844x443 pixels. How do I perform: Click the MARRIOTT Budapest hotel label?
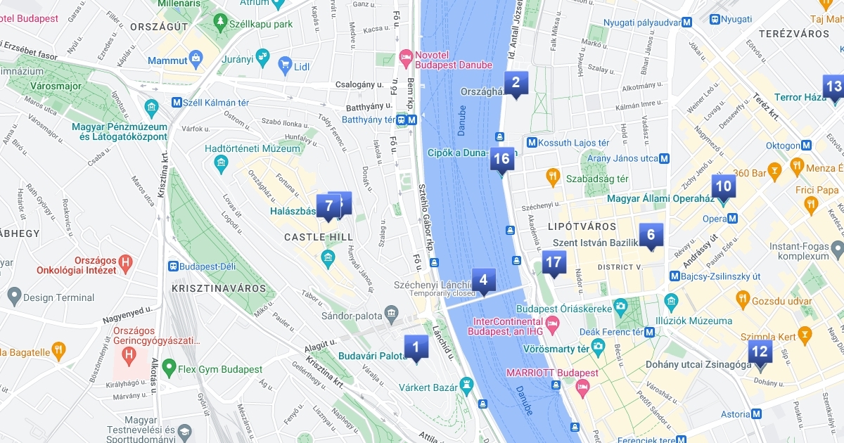pyautogui.click(x=552, y=373)
